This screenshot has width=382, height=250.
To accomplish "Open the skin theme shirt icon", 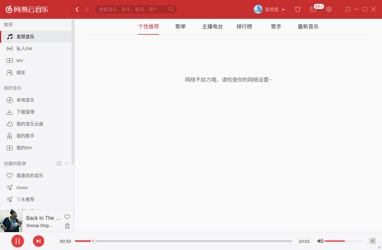I will 297,9.
